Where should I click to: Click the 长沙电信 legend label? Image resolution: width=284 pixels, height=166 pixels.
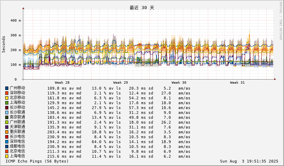click(x=17, y=137)
